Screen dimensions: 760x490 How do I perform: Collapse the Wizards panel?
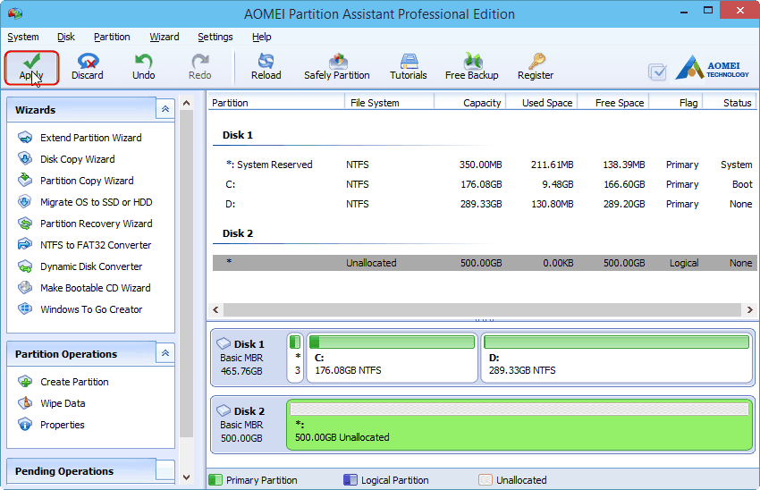(x=165, y=110)
